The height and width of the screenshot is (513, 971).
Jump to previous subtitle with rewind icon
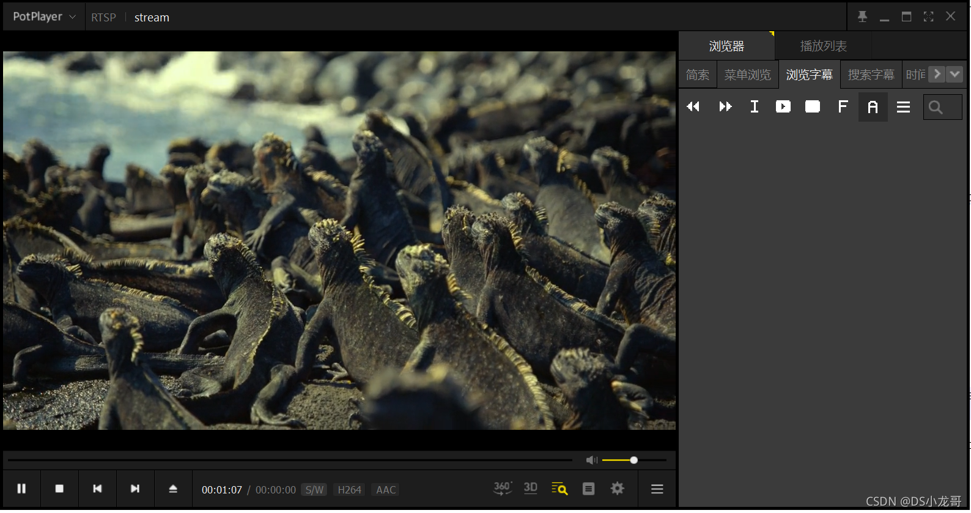693,107
